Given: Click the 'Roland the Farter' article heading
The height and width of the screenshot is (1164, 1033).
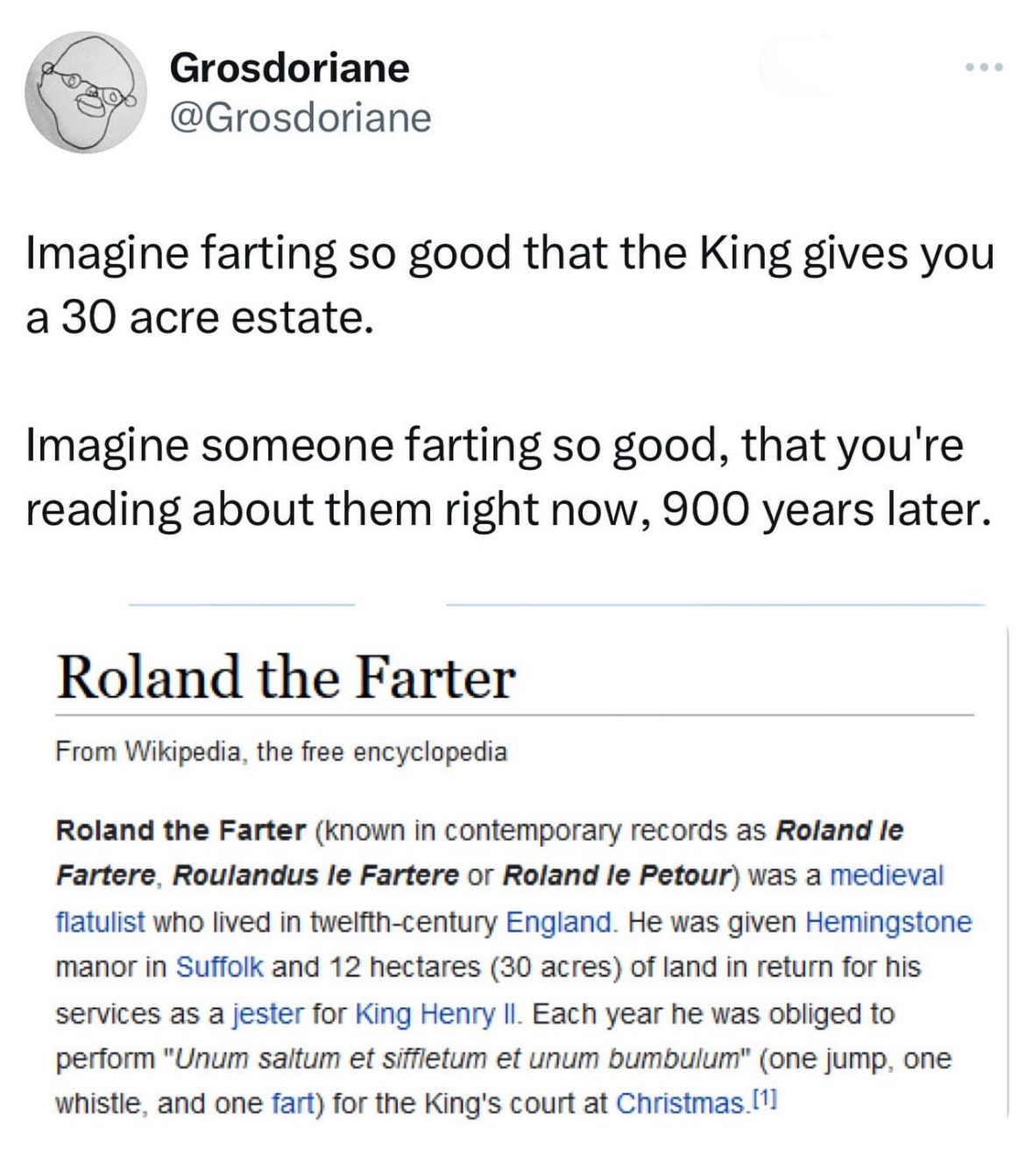Looking at the screenshot, I should [x=286, y=678].
